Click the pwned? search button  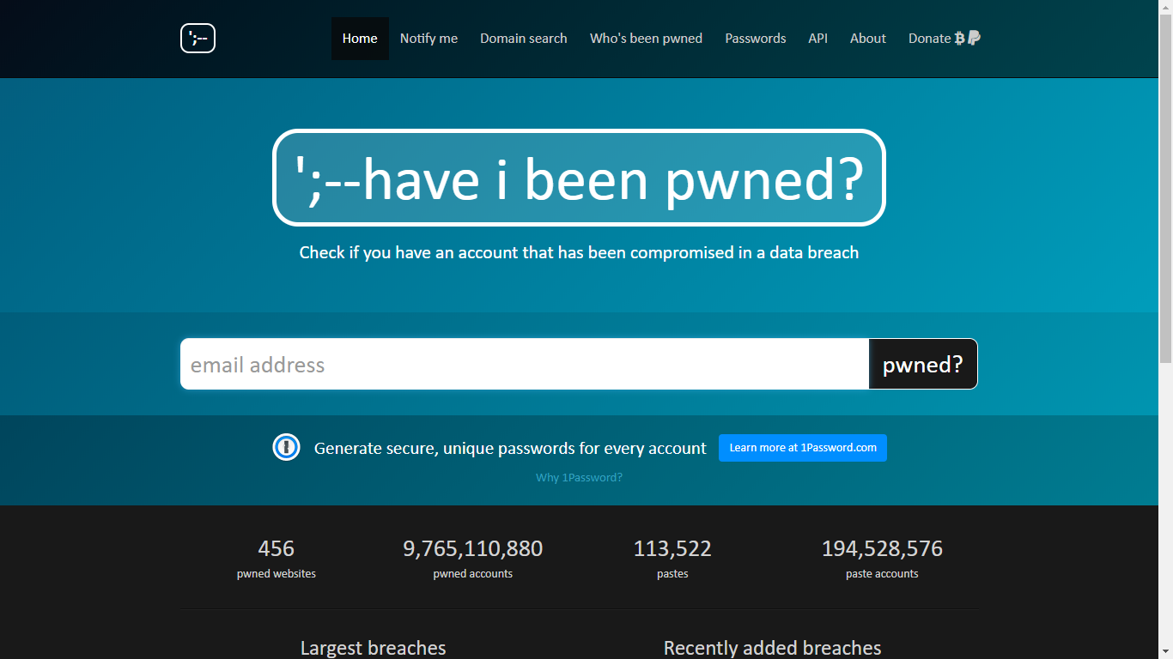click(922, 364)
